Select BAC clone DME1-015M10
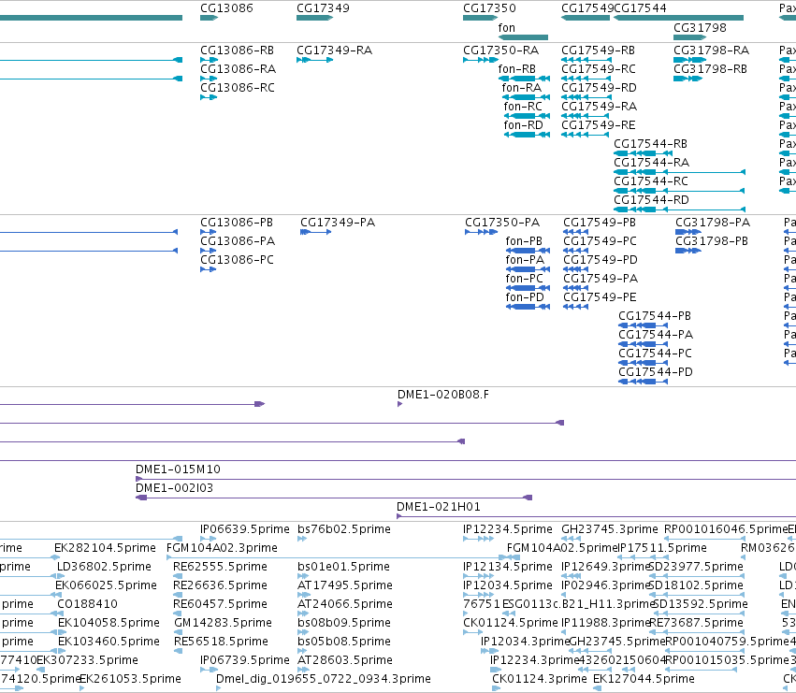This screenshot has width=796, height=693. pyautogui.click(x=178, y=469)
